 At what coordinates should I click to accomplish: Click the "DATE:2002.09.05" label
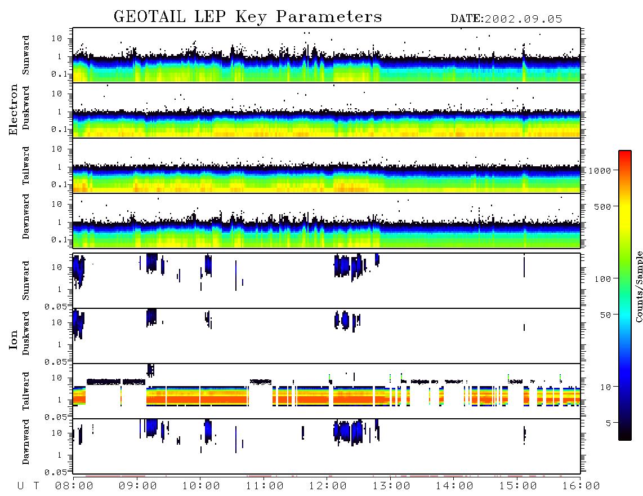[506, 19]
